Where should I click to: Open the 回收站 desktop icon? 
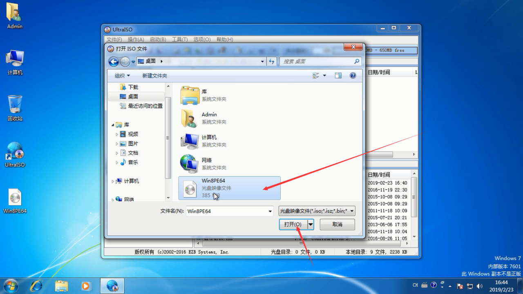(15, 109)
